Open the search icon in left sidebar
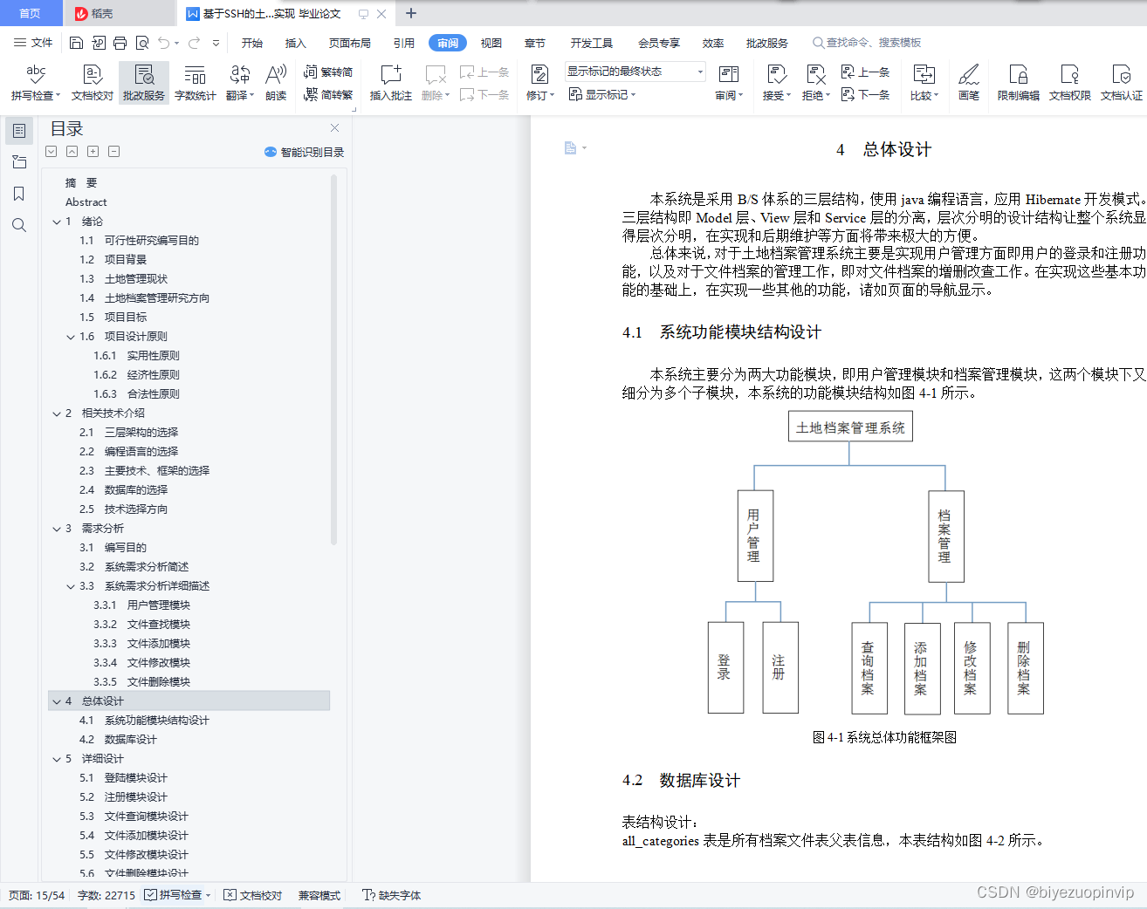The width and height of the screenshot is (1147, 909). (19, 225)
